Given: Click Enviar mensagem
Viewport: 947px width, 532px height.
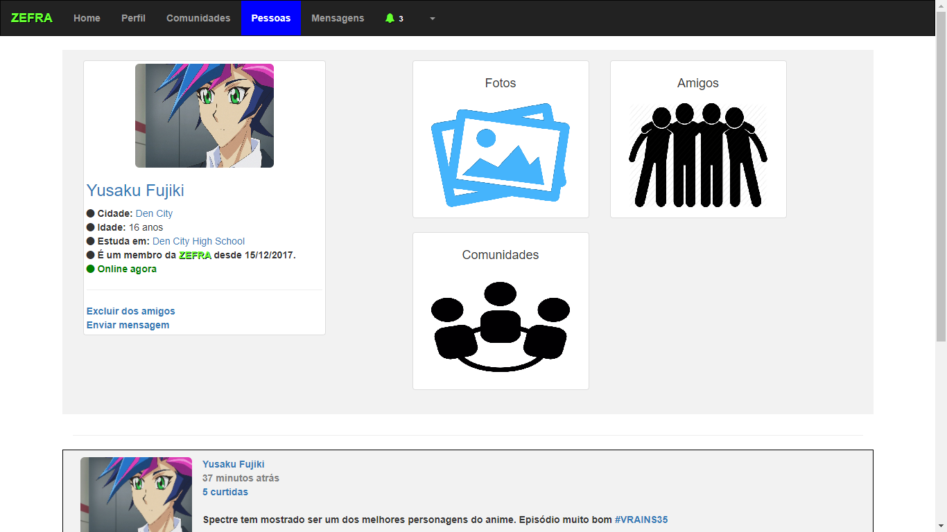Looking at the screenshot, I should 128,325.
